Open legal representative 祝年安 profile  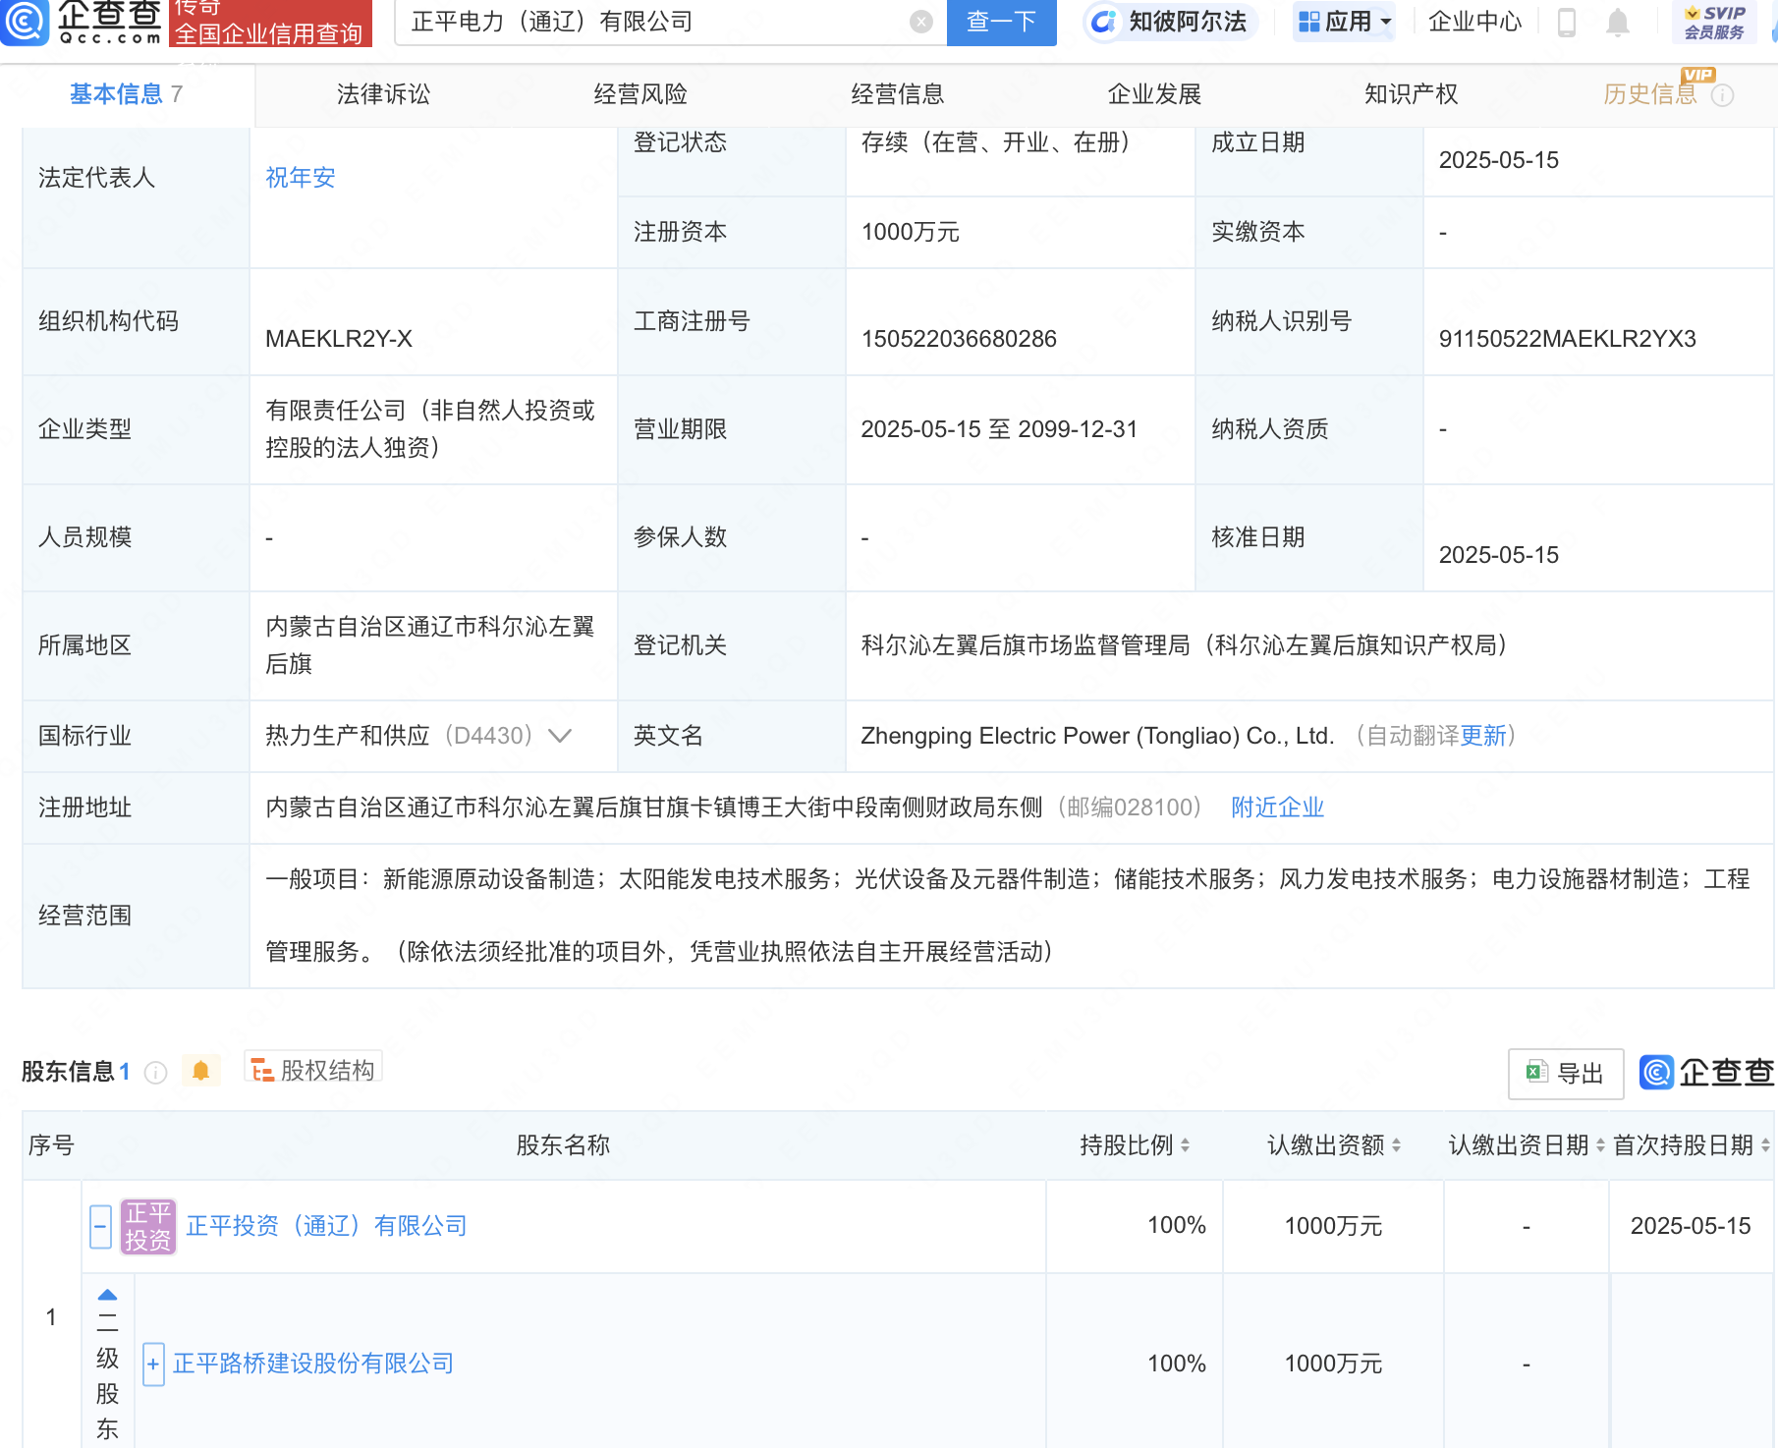(x=301, y=178)
